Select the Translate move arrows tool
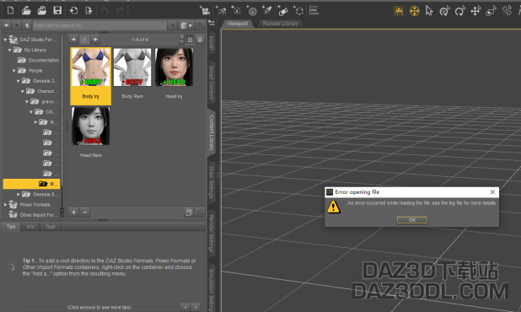 tap(475, 11)
